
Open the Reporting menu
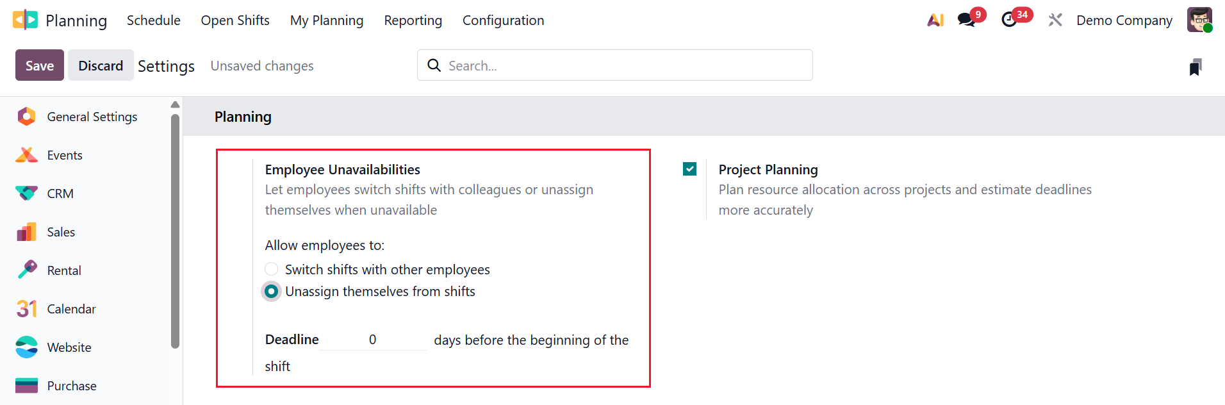[x=413, y=20]
